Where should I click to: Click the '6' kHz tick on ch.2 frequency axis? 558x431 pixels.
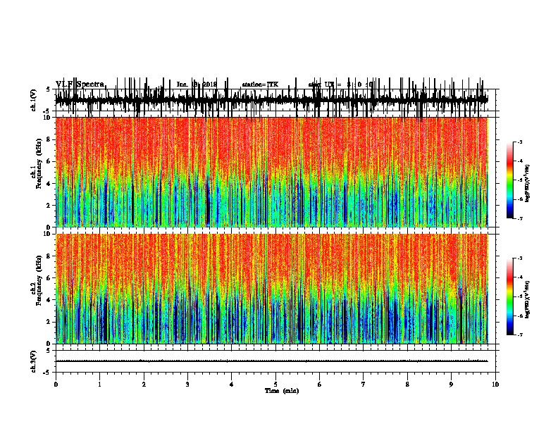[49, 278]
